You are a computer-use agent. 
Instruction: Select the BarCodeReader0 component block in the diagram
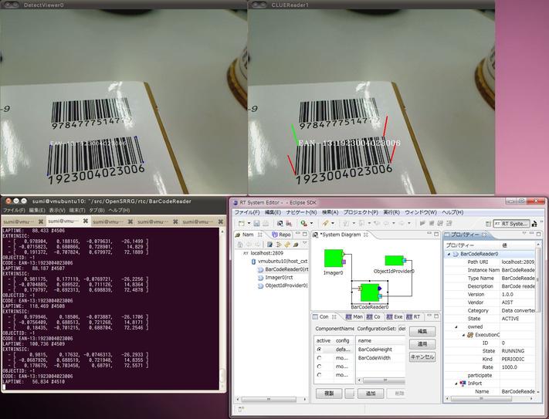pyautogui.click(x=370, y=292)
